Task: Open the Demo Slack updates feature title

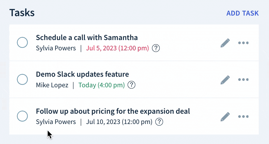Action: [x=82, y=74]
